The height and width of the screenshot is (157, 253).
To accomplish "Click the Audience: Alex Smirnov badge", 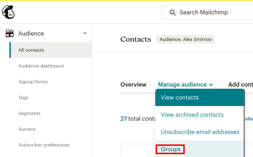I will pyautogui.click(x=185, y=39).
